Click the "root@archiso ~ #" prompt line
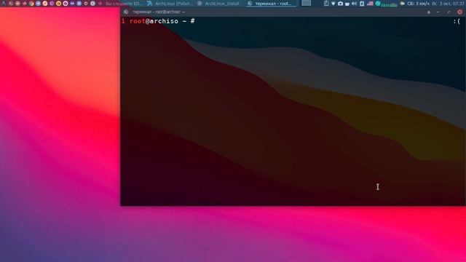The image size is (466, 262). coord(162,21)
